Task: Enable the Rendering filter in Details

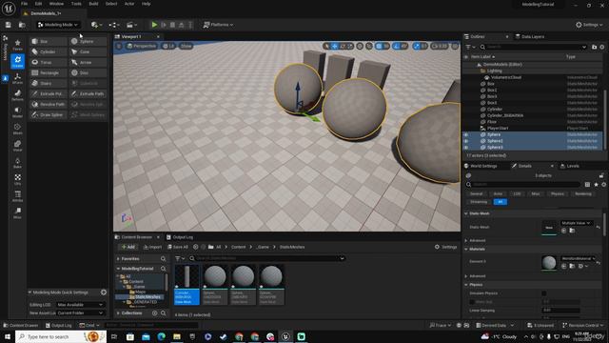Action: tap(583, 193)
